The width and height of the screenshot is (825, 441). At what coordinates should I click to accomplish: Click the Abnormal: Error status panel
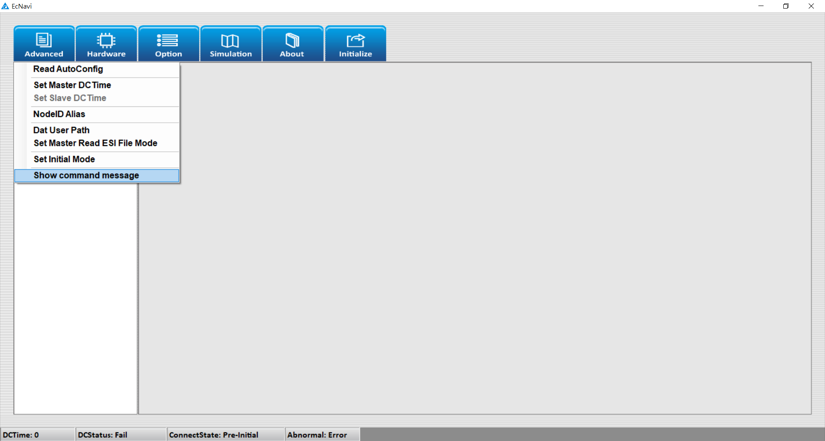tap(322, 435)
